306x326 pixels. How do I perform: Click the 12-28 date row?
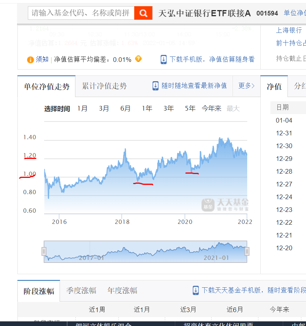(284, 171)
